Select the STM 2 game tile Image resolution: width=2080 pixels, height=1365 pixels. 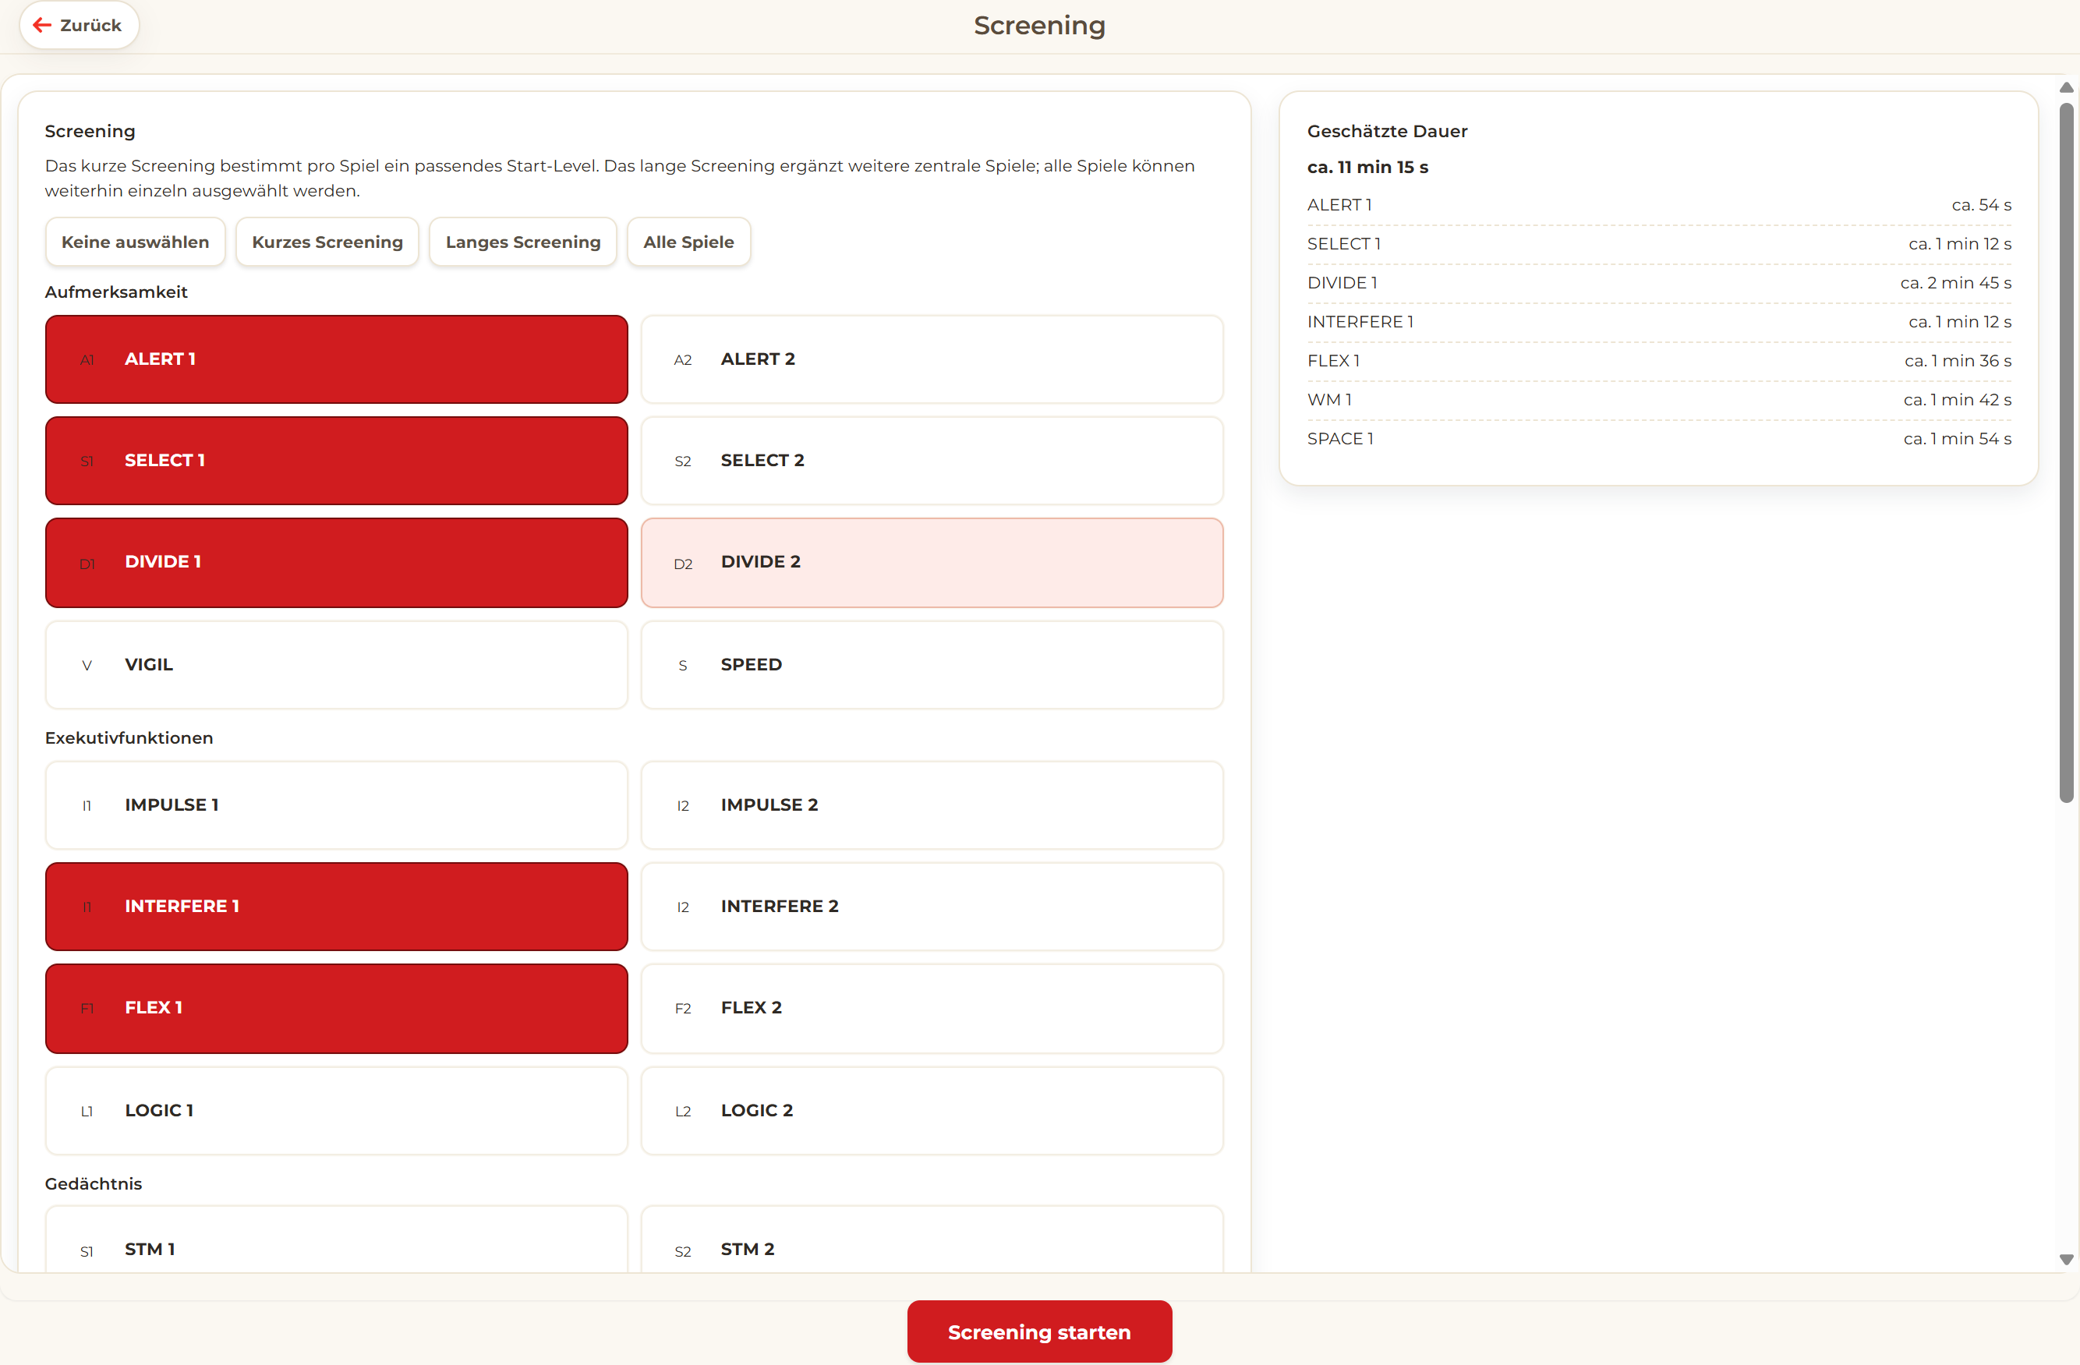click(x=932, y=1240)
